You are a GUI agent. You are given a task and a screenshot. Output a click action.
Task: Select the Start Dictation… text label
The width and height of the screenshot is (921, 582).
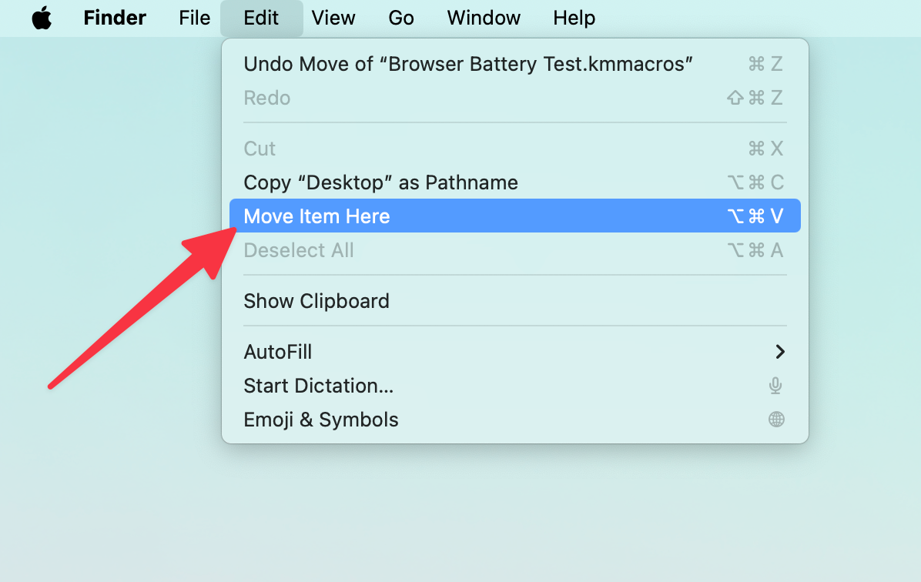tap(319, 386)
